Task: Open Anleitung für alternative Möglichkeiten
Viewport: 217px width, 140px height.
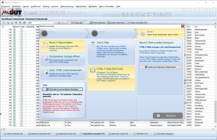Action: tap(160, 67)
